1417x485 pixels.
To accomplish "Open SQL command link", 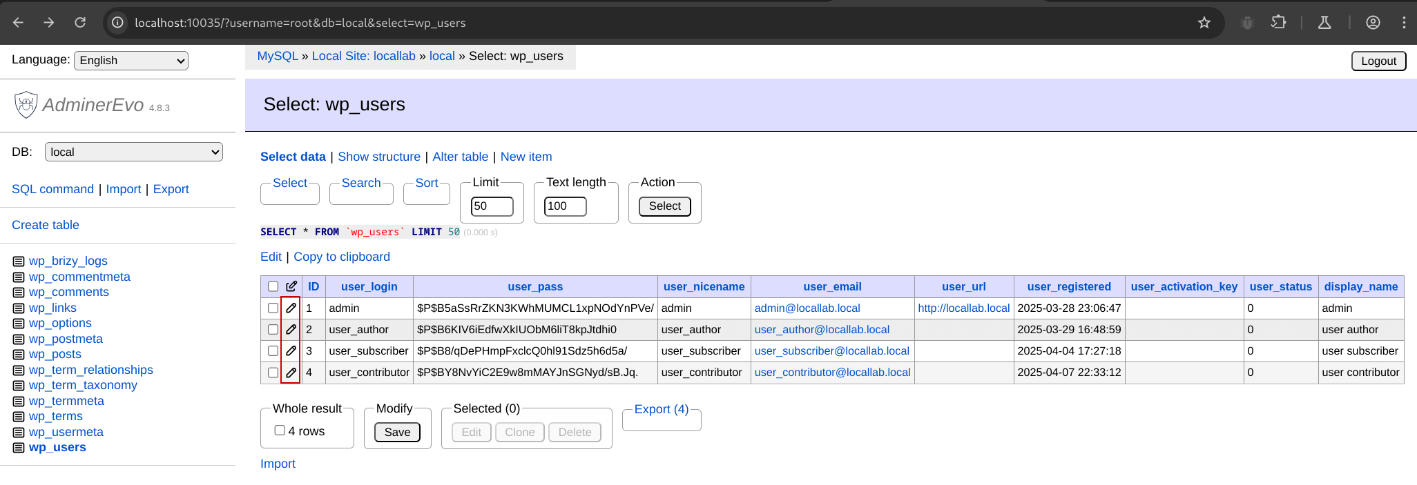I will pos(52,189).
